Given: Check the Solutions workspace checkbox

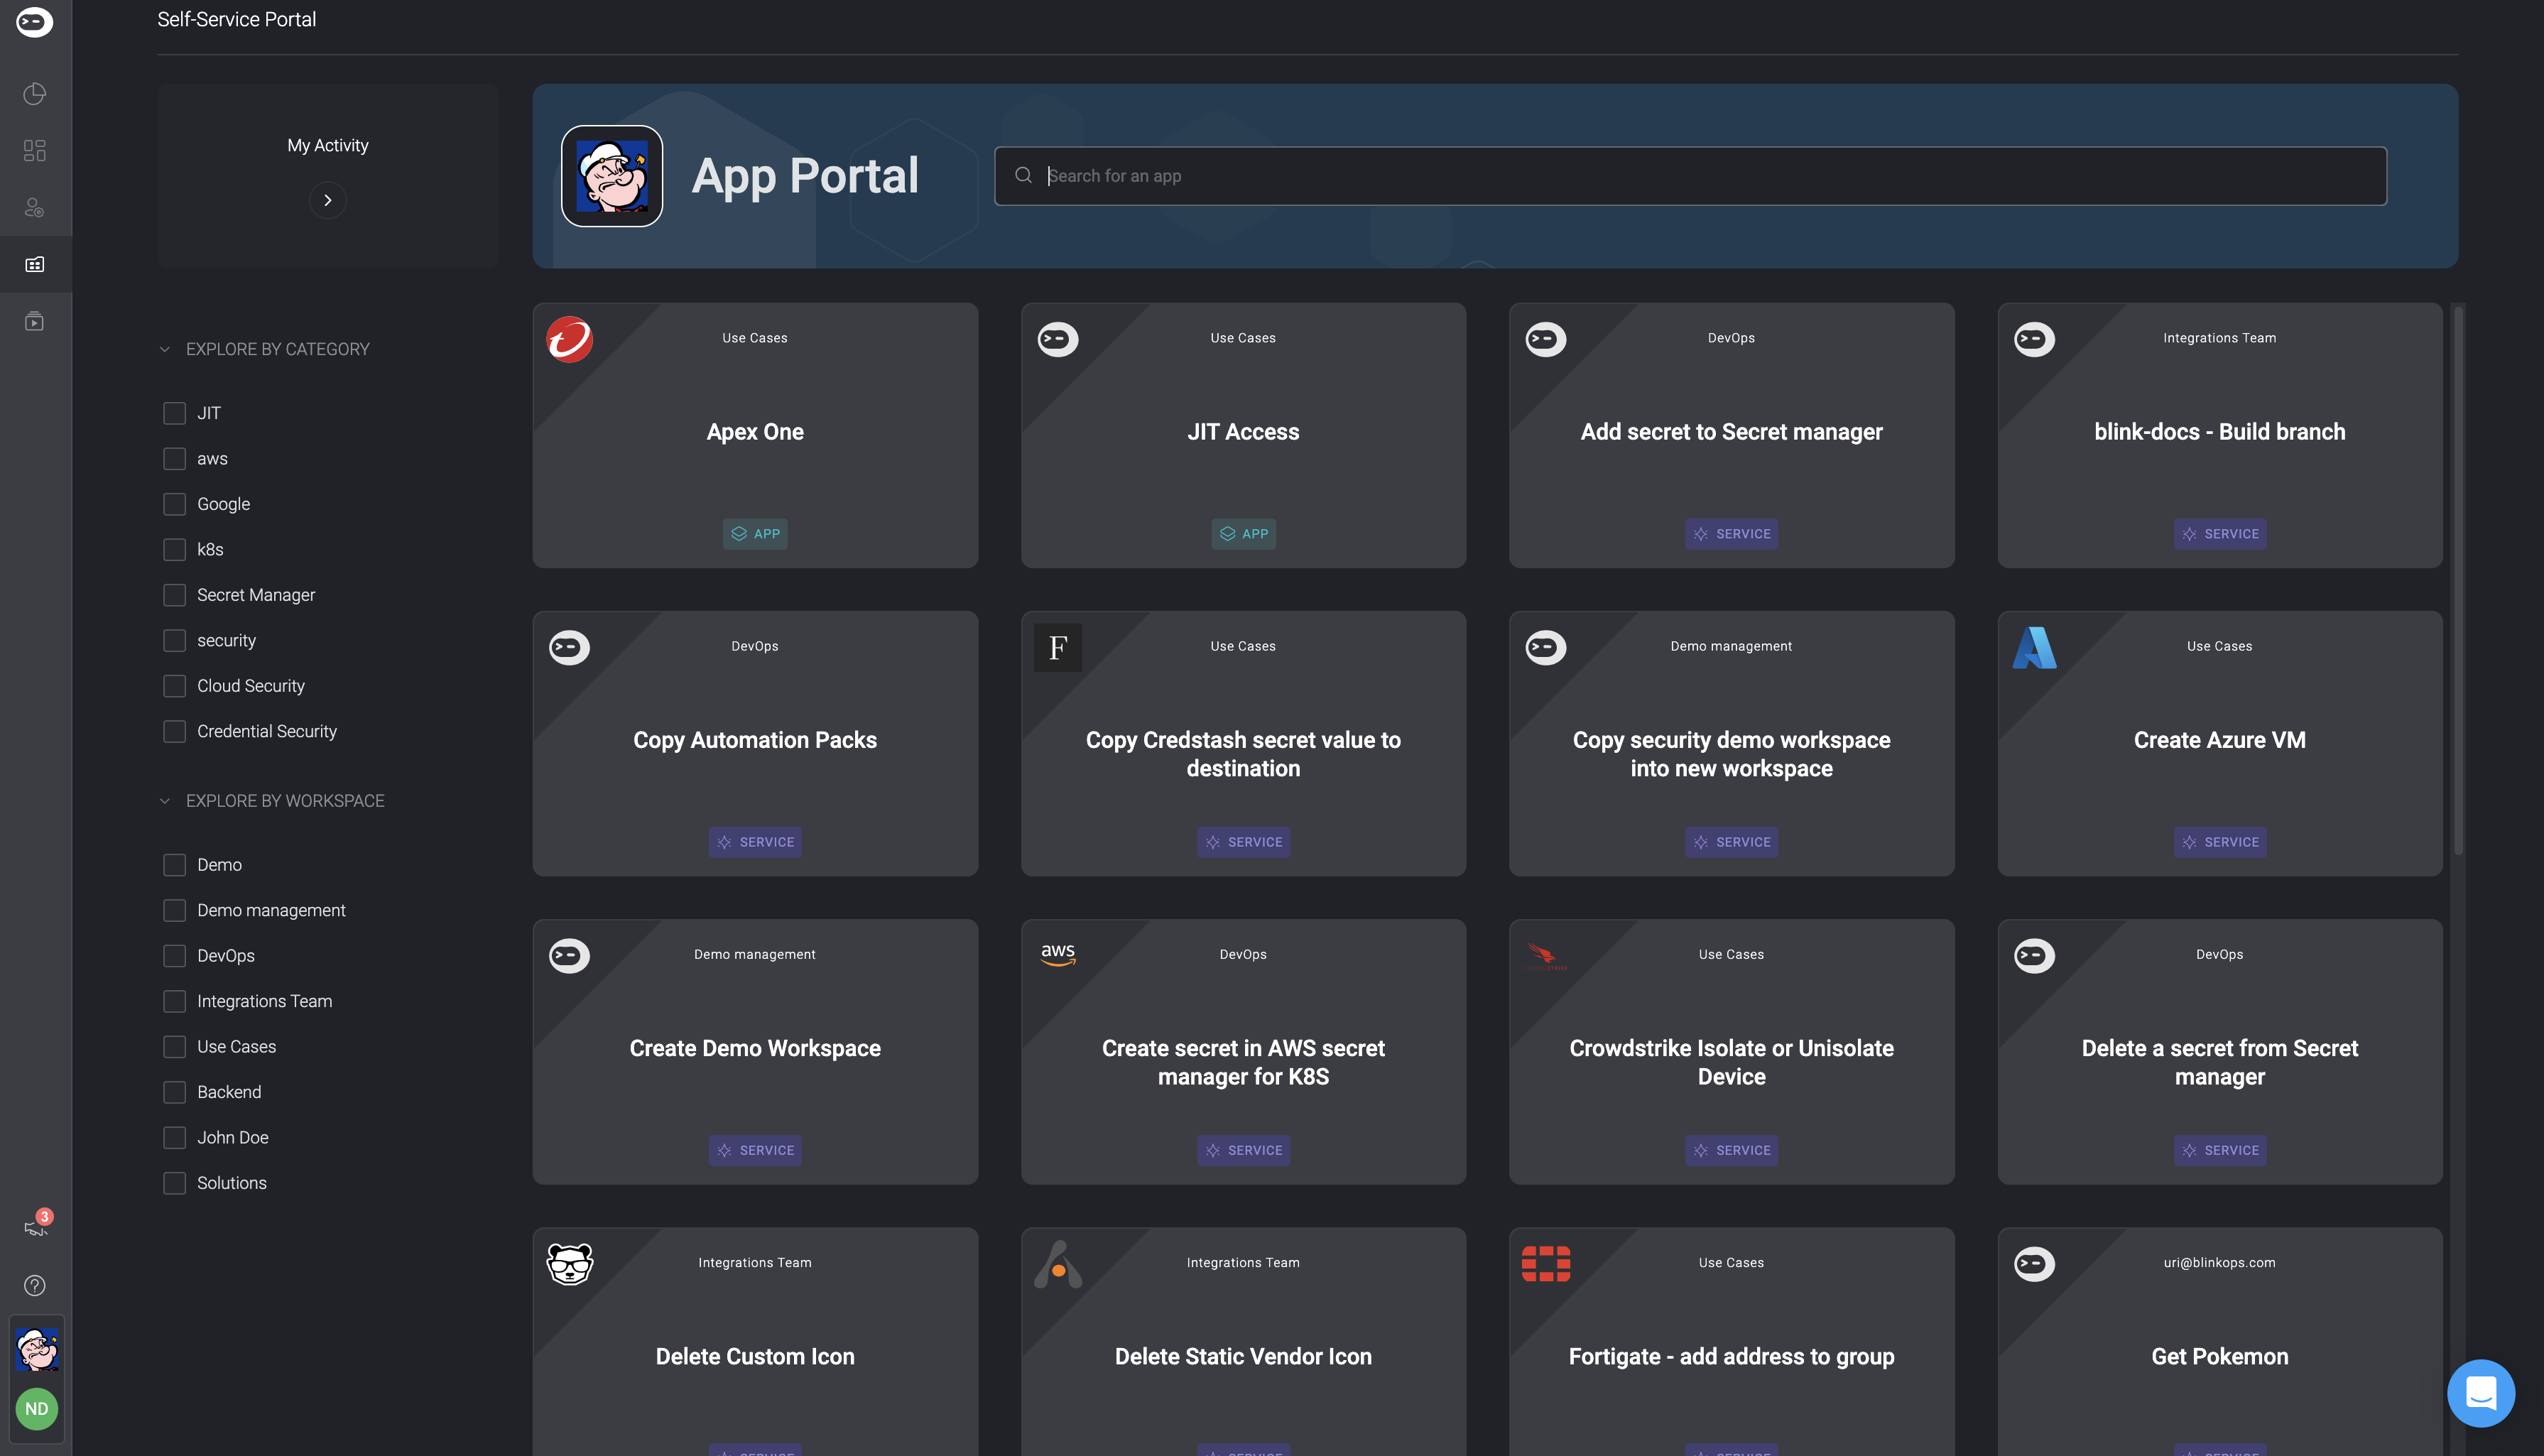Looking at the screenshot, I should [x=174, y=1184].
